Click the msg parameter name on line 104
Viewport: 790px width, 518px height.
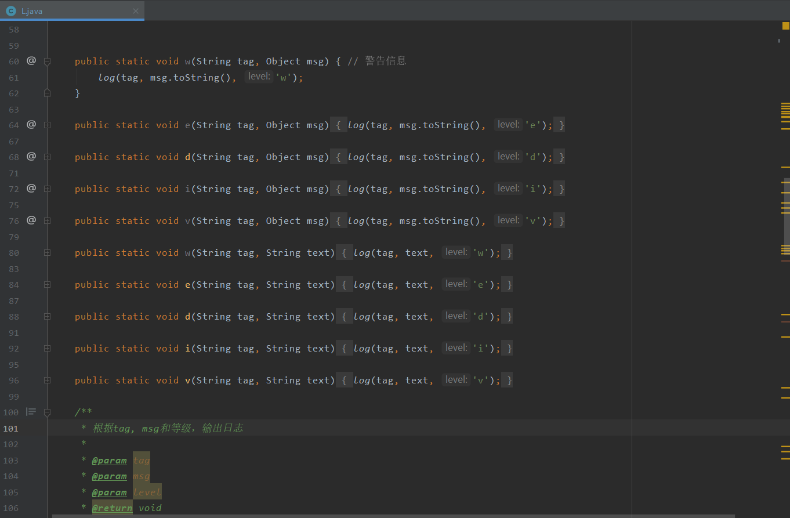(142, 476)
